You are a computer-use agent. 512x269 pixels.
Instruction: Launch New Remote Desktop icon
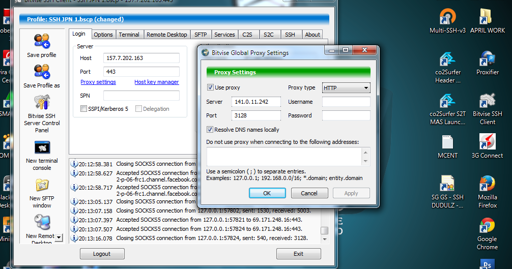pos(42,222)
